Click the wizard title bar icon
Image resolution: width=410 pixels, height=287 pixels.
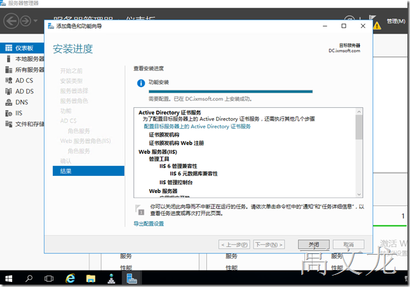point(51,26)
